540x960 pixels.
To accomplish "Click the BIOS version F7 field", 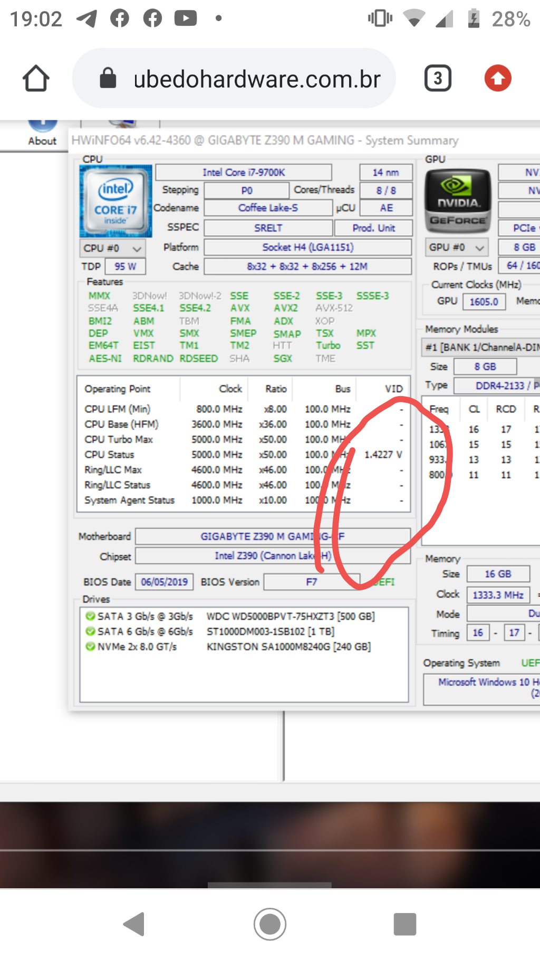I will point(312,582).
